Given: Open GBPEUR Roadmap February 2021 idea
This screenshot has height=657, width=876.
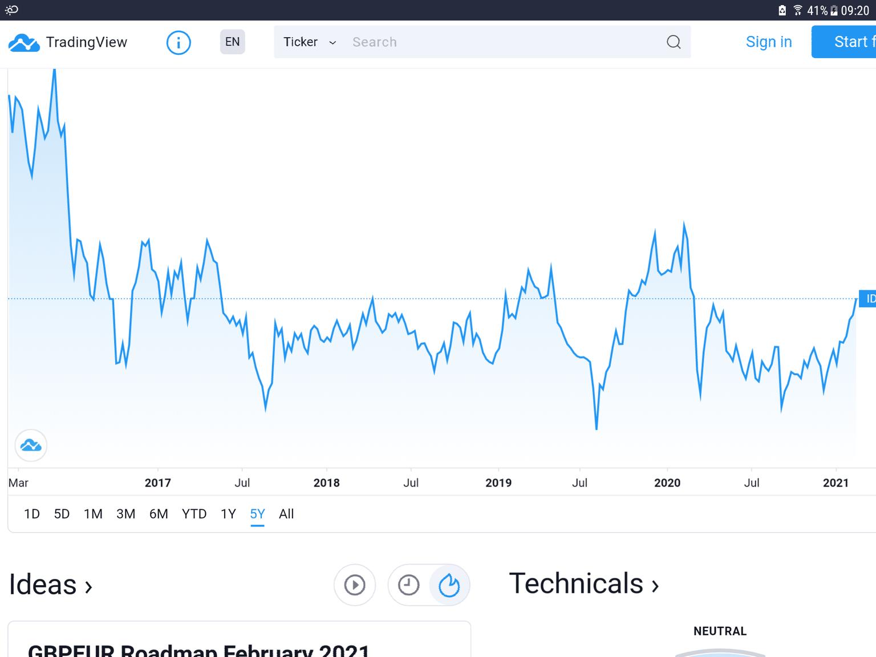Looking at the screenshot, I should click(x=198, y=650).
